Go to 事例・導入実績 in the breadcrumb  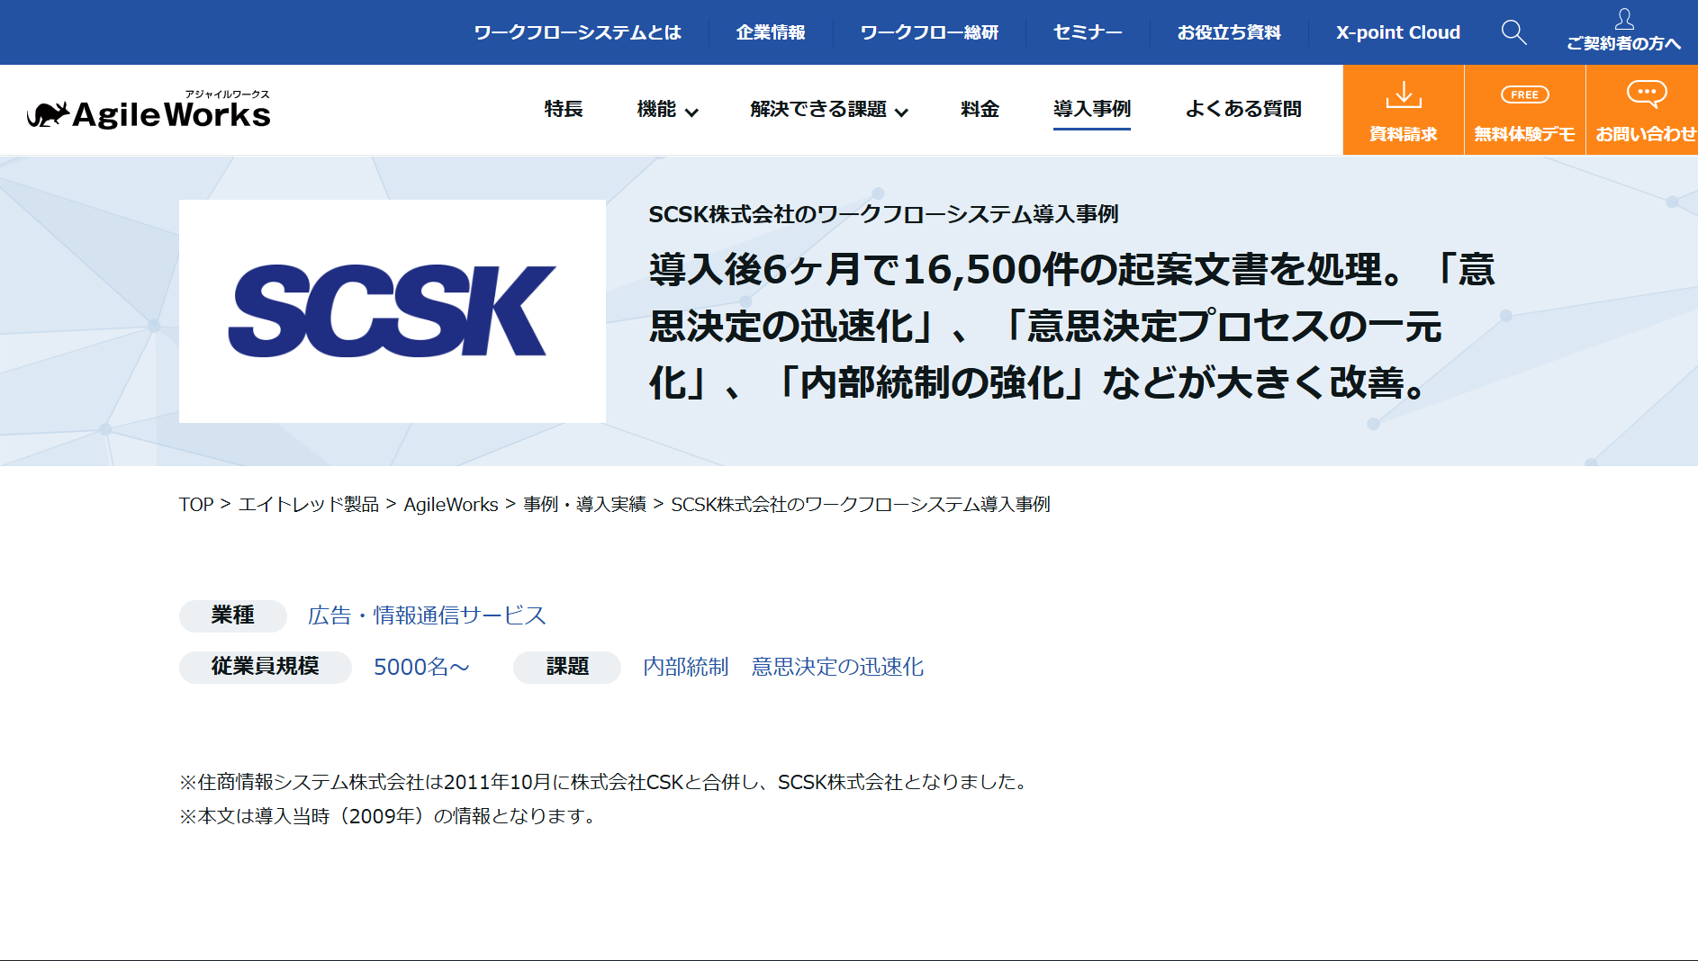584,505
